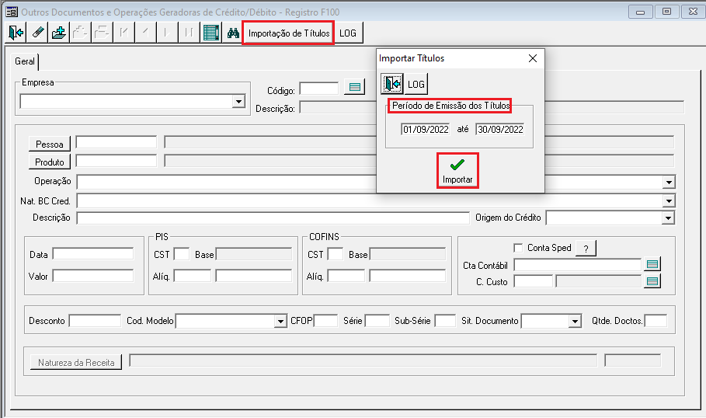Click the Código input field

(x=318, y=89)
